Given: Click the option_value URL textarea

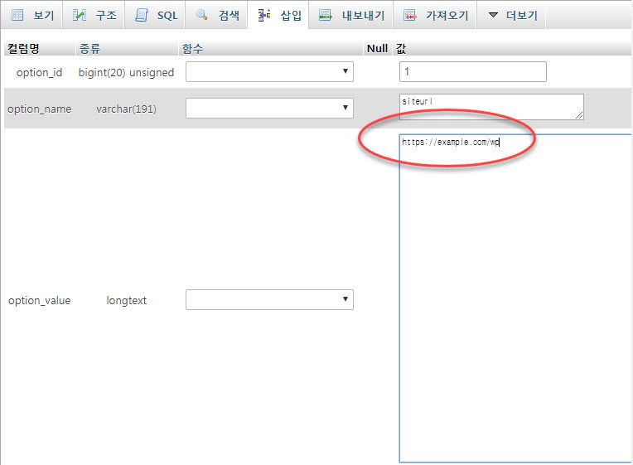Looking at the screenshot, I should click(x=515, y=298).
